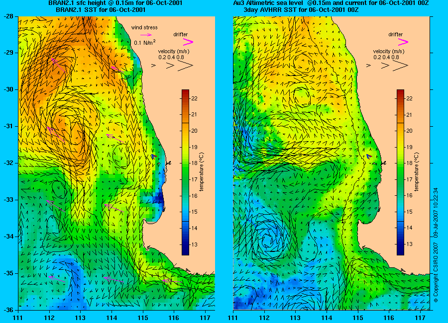448x323 pixels.
Task: Click the 14 tick on right colorbar
Action: 410,228
